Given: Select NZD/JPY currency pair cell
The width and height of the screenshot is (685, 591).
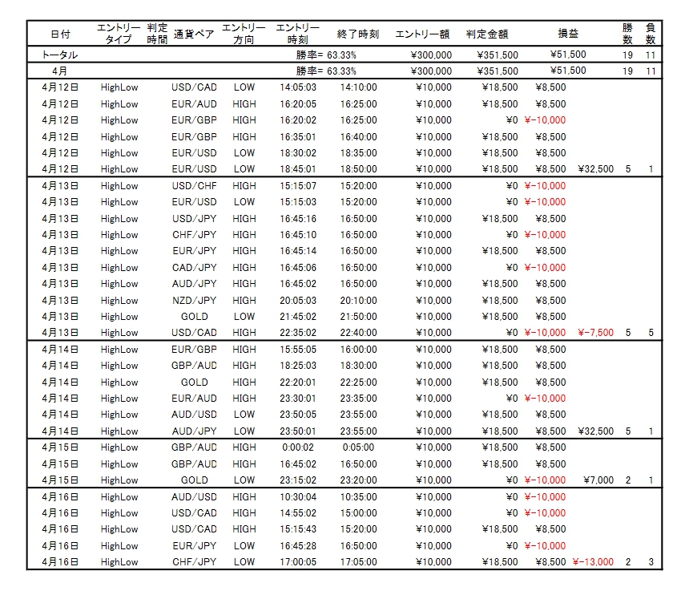Looking at the screenshot, I should [x=194, y=301].
